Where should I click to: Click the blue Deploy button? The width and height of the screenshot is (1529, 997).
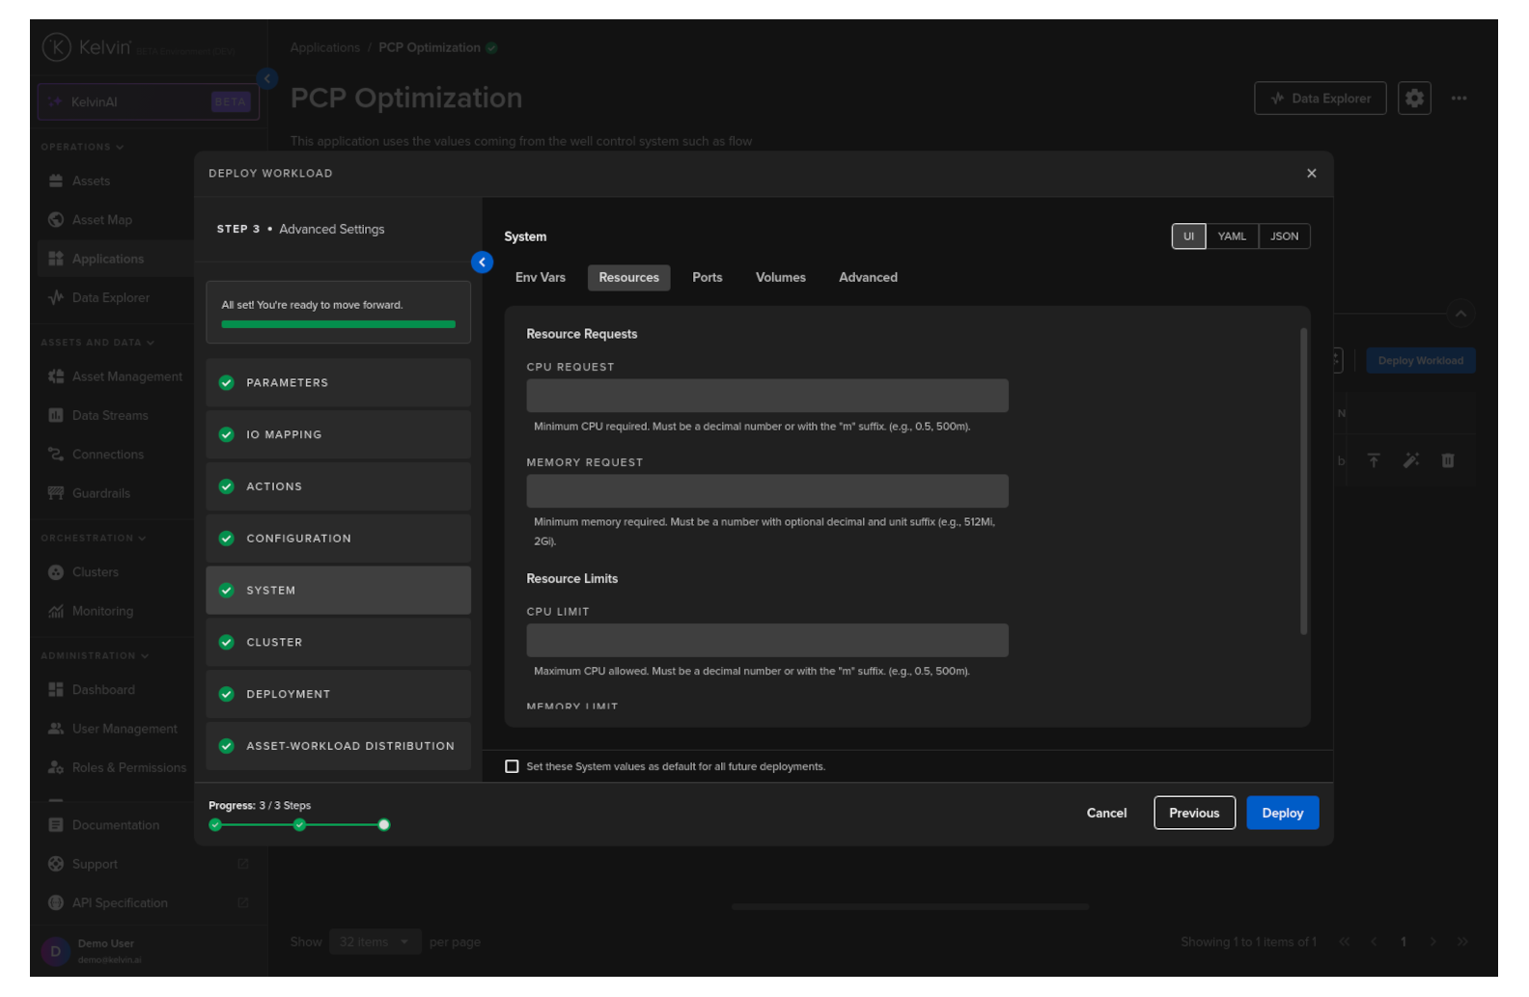pos(1282,814)
